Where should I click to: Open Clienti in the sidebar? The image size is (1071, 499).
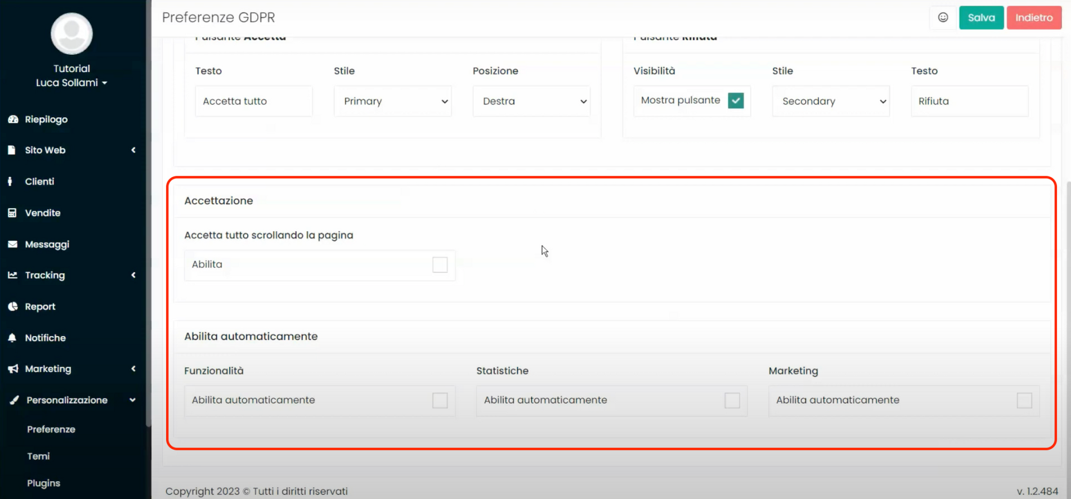40,181
